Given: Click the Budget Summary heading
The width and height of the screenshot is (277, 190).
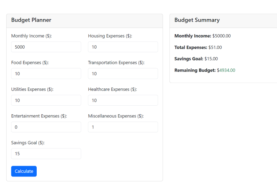Looking at the screenshot, I should [197, 20].
